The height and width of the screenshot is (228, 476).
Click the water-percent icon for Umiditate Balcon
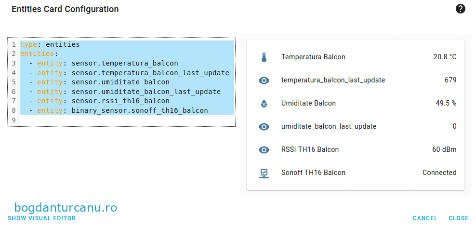264,104
